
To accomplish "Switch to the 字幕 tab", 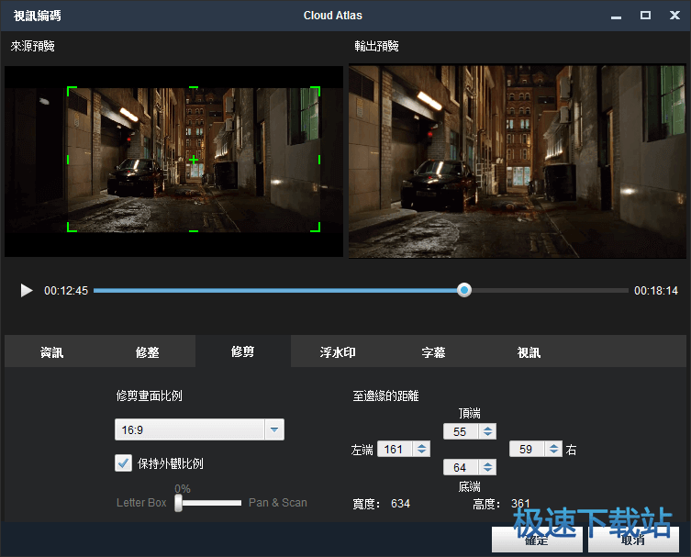I will [x=433, y=352].
